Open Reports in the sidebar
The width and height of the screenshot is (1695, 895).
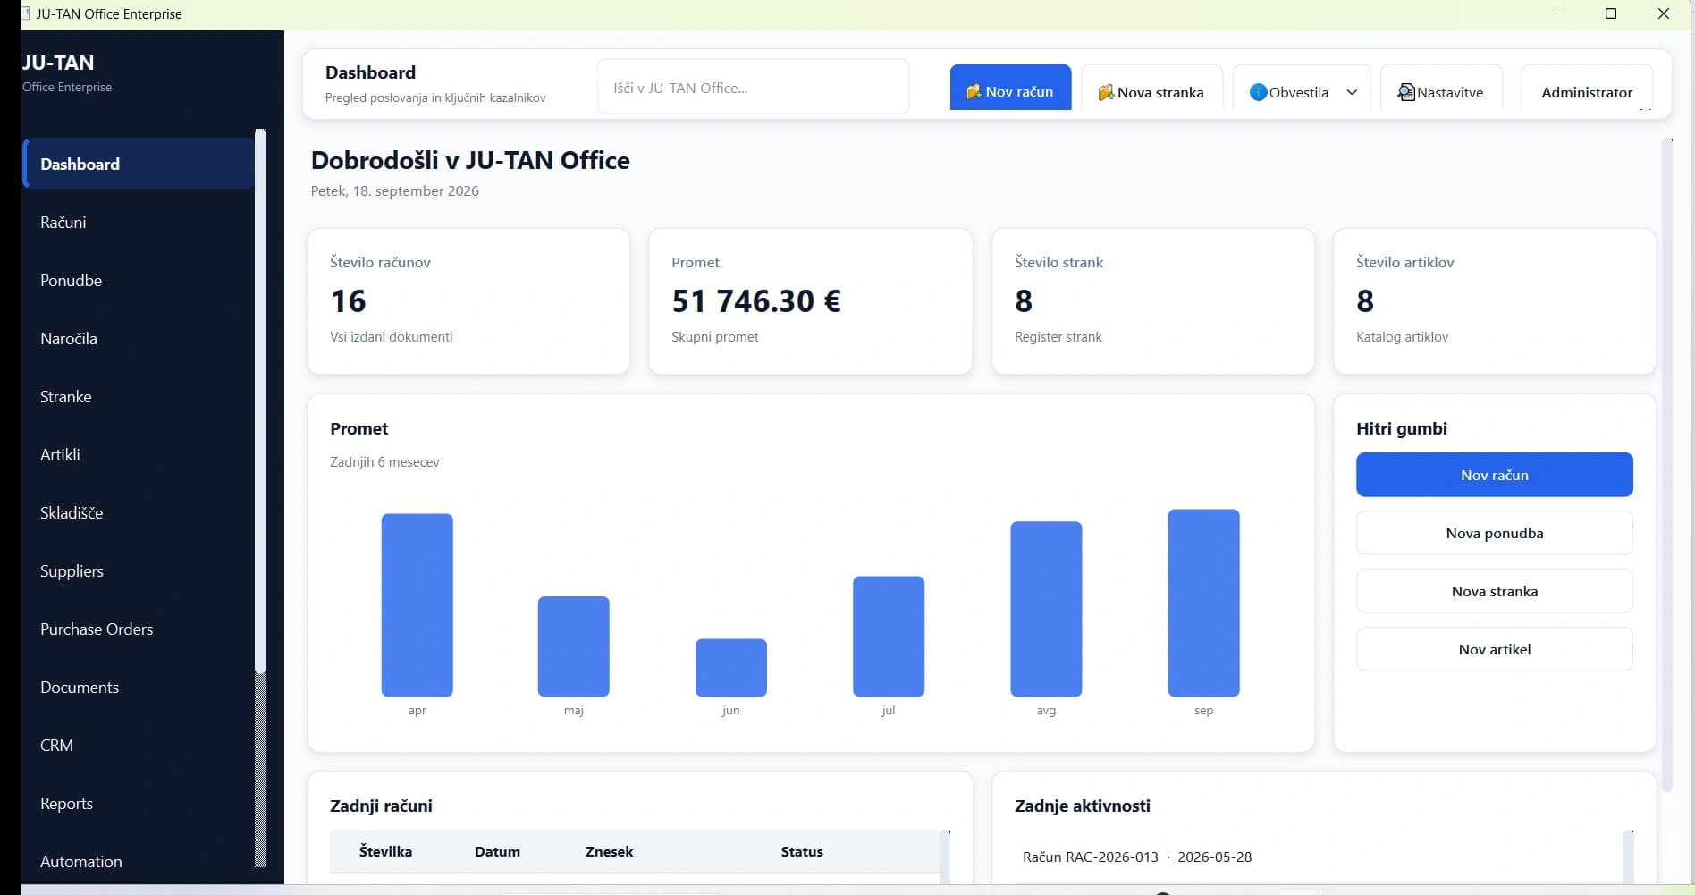coord(139,803)
